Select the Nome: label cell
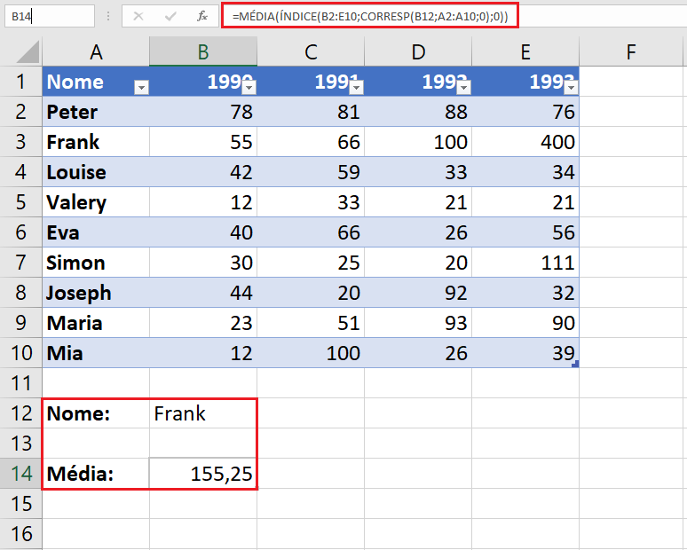The height and width of the screenshot is (550, 687). 96,413
